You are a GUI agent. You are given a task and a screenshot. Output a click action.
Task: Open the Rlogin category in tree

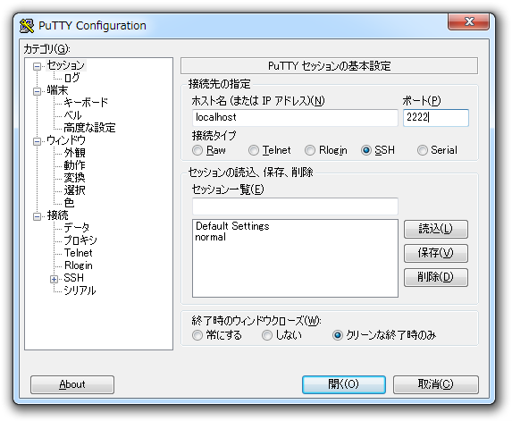coord(79,265)
